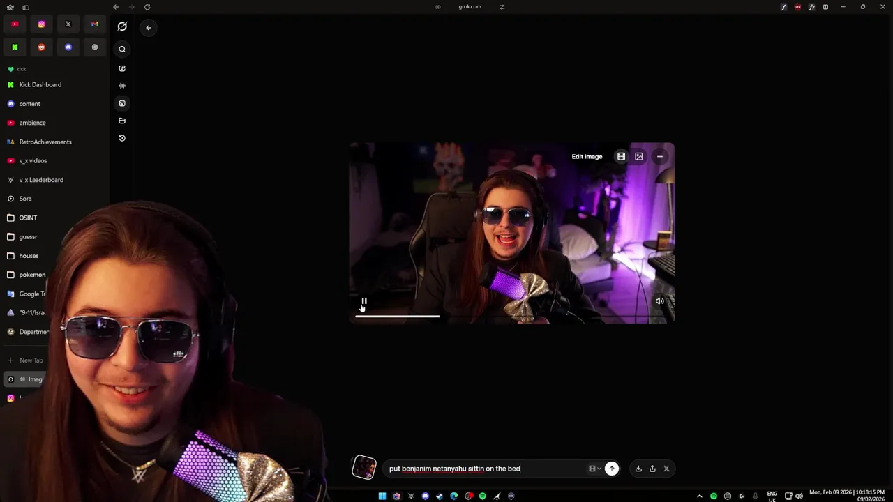The image size is (893, 502).
Task: Copy link icon beside grok.com
Action: 437,7
